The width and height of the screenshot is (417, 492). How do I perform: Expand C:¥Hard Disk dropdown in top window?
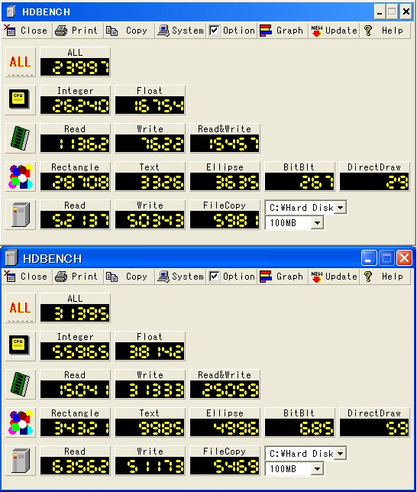click(x=340, y=207)
